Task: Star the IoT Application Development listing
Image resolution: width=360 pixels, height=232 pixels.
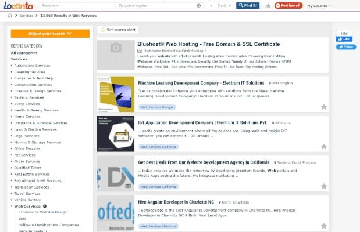Action: 324,147
